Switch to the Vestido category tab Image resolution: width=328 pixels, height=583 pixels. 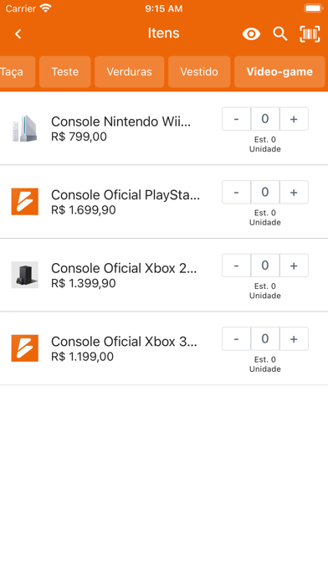pos(199,72)
